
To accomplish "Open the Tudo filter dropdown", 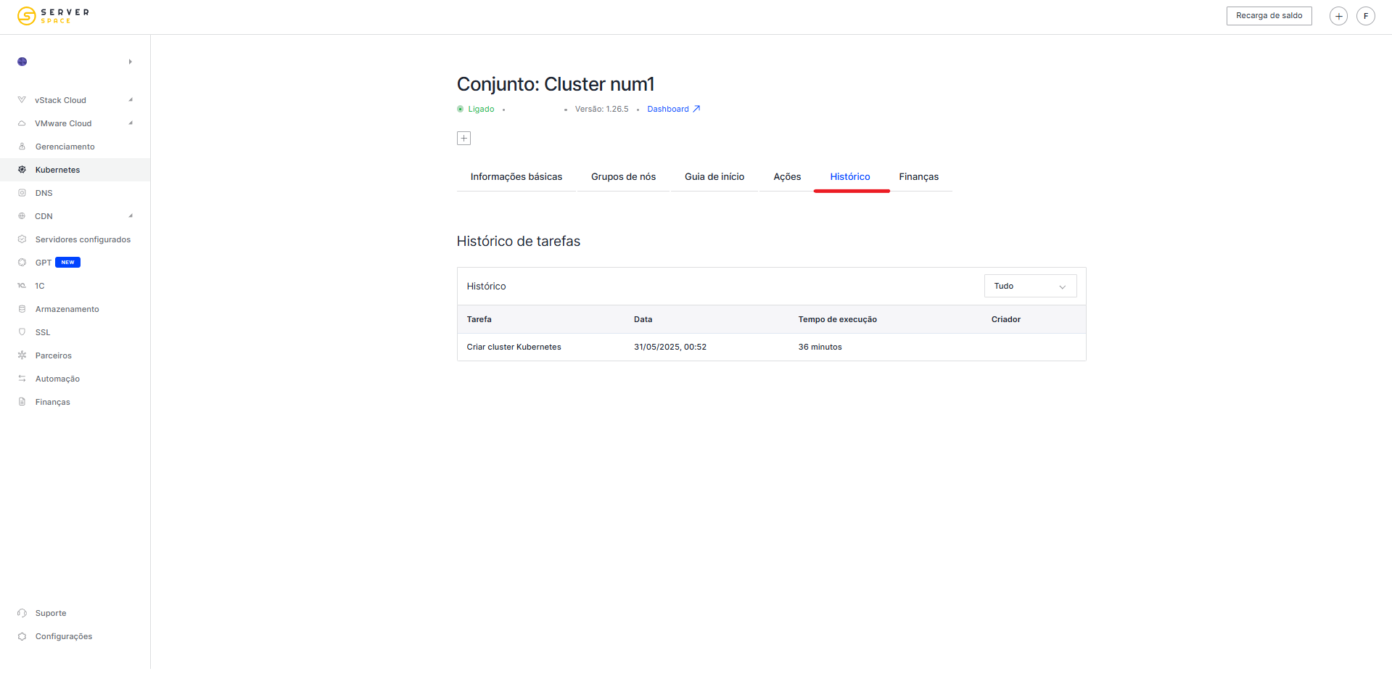I will click(1030, 286).
